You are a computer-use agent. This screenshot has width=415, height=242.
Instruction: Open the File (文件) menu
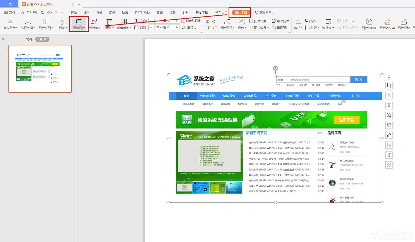point(10,12)
